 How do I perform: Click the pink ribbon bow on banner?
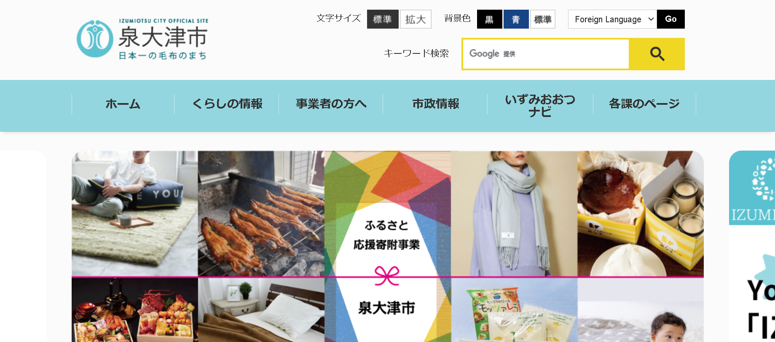click(387, 276)
